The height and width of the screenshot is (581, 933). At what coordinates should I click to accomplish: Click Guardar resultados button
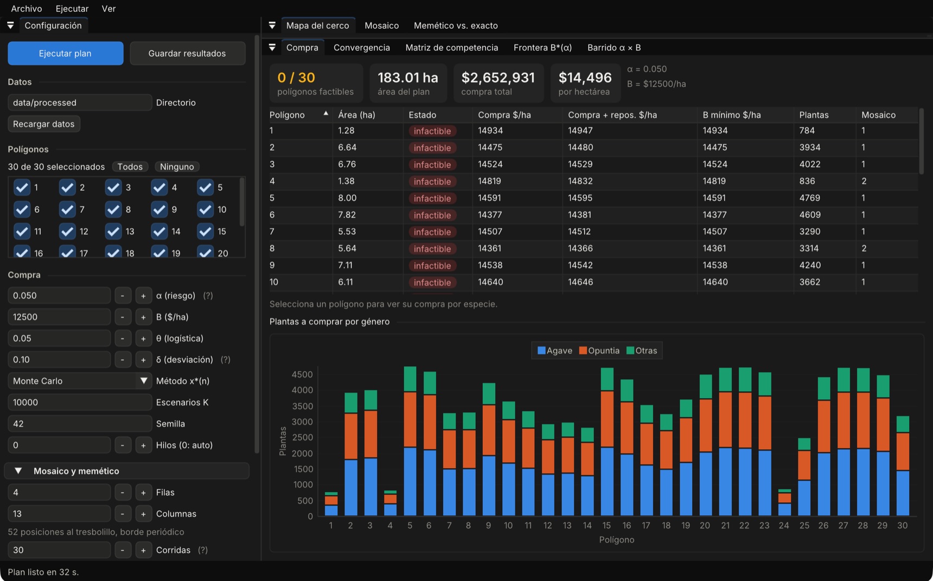point(187,53)
